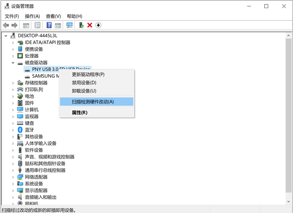Click the Properties toolbar icon
Screen dimensions: 293x213
coord(38,25)
